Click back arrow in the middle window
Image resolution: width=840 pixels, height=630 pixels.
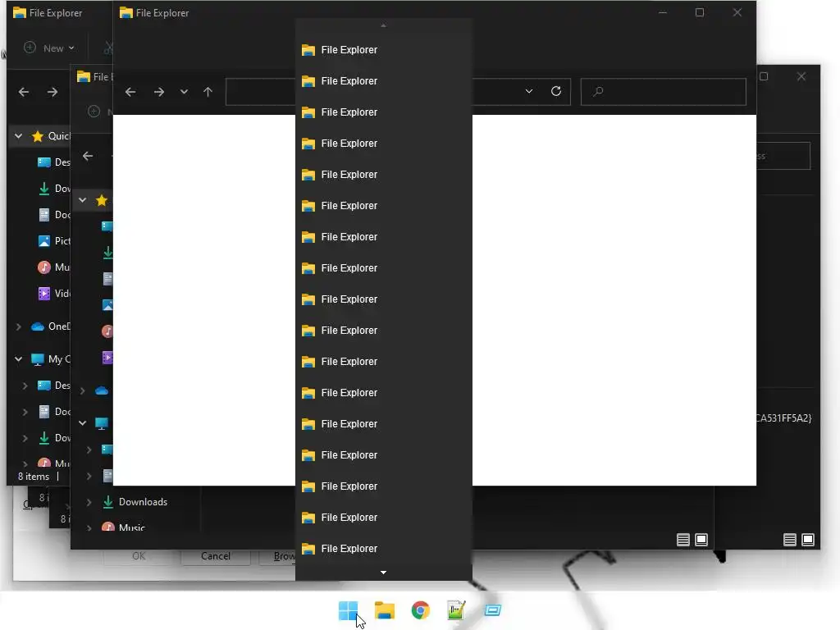tap(88, 156)
